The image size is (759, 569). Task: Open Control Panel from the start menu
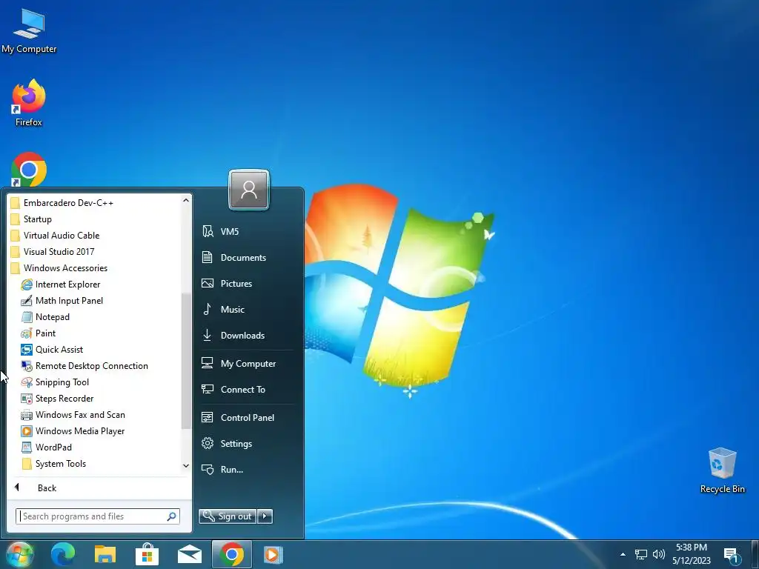tap(238, 418)
